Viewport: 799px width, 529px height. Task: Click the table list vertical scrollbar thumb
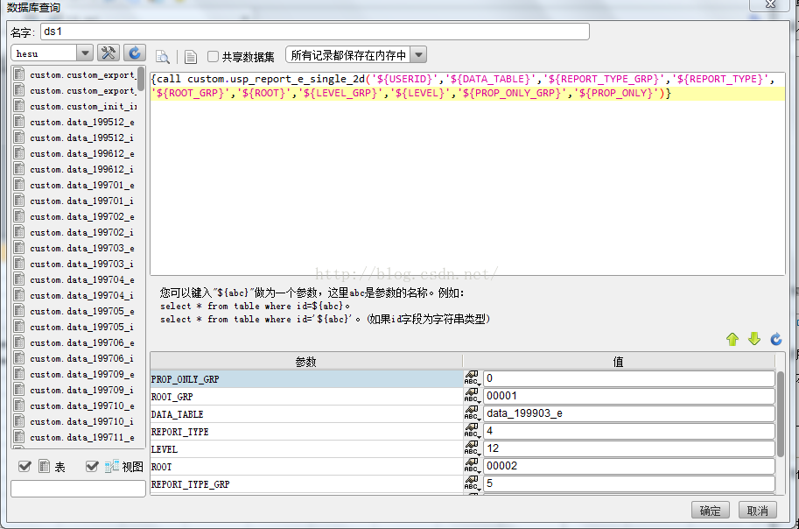point(141,79)
